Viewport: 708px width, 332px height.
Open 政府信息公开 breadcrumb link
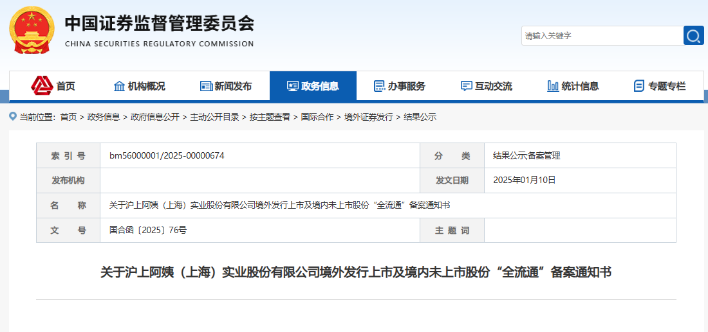click(x=154, y=117)
